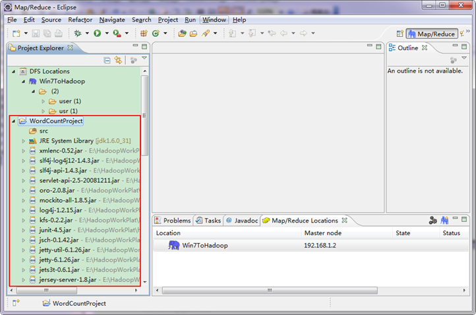Close the Outline view tab
This screenshot has width=476, height=315.
pyautogui.click(x=425, y=48)
